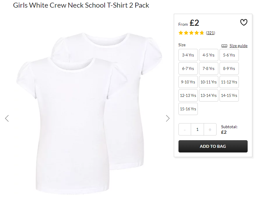Select the 13-14 Yrs size
The width and height of the screenshot is (262, 199).
click(x=209, y=95)
